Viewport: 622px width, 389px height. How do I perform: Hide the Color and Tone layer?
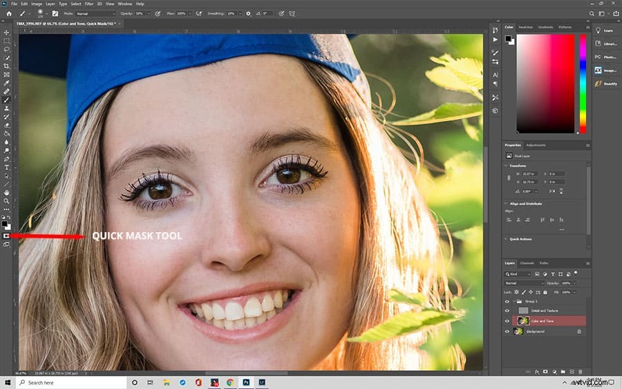pos(507,321)
